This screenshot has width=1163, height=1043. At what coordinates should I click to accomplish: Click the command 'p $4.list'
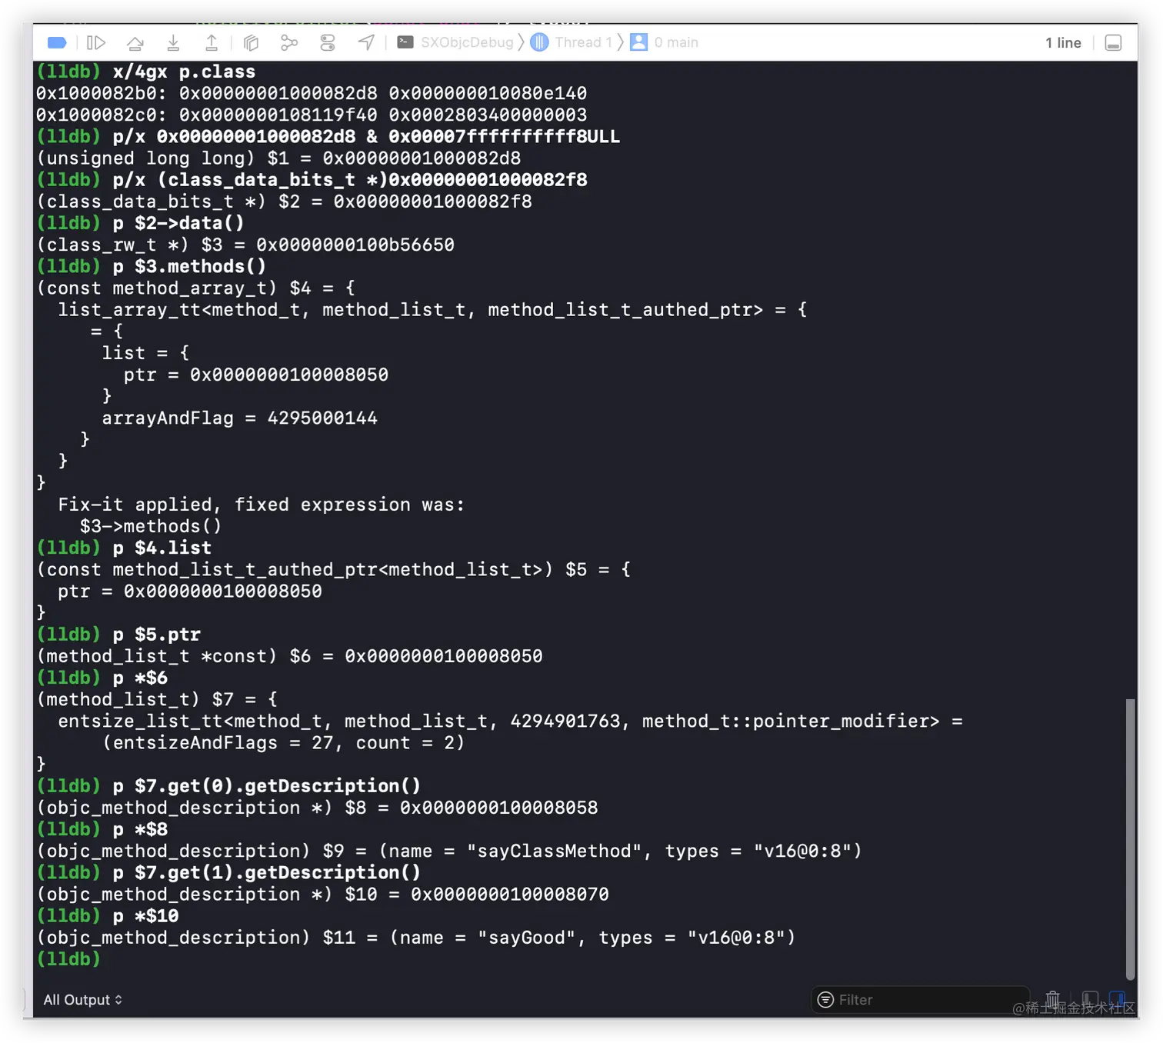pyautogui.click(x=162, y=548)
